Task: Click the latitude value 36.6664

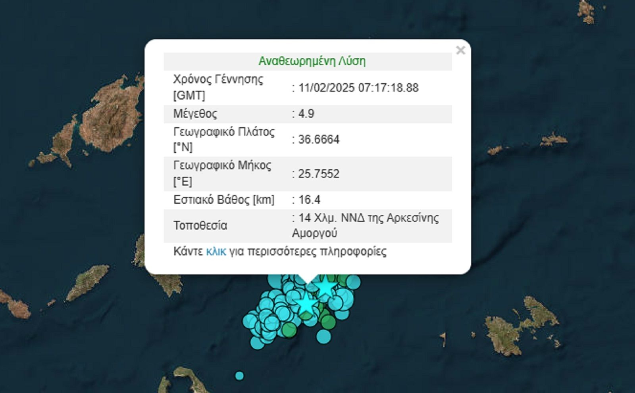Action: pyautogui.click(x=319, y=140)
